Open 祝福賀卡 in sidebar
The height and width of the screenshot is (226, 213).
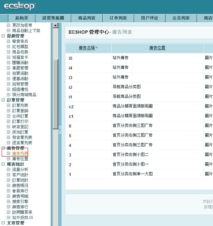[x=20, y=57]
